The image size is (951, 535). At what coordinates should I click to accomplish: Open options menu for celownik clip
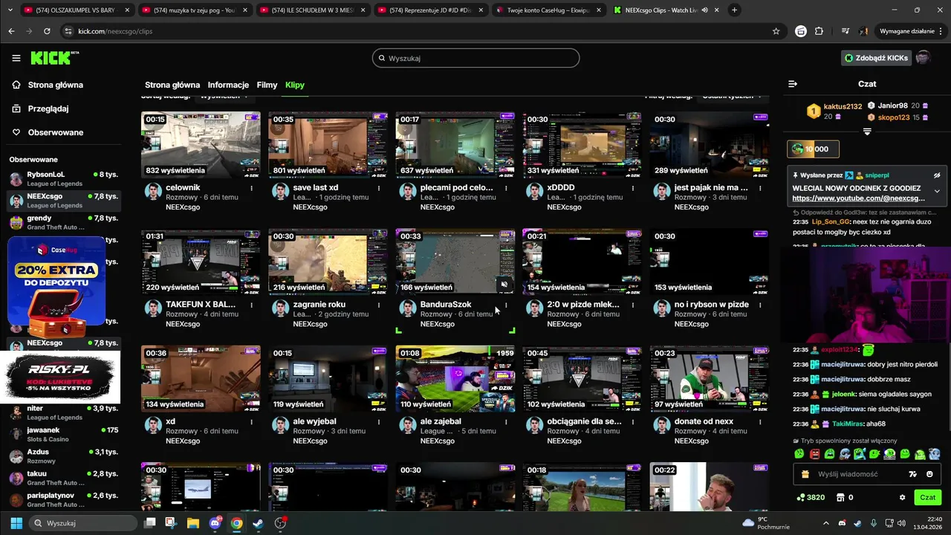[x=251, y=188]
